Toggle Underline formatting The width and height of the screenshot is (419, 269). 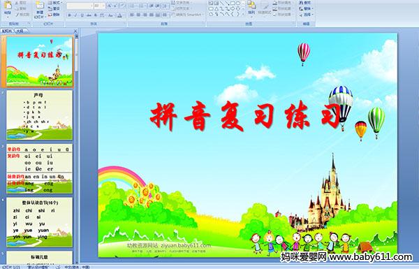point(82,15)
